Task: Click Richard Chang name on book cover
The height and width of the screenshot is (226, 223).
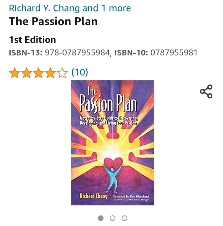Action: [94, 196]
